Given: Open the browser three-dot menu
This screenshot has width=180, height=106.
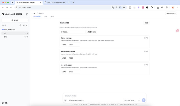Looking at the screenshot, I should pyautogui.click(x=177, y=8).
